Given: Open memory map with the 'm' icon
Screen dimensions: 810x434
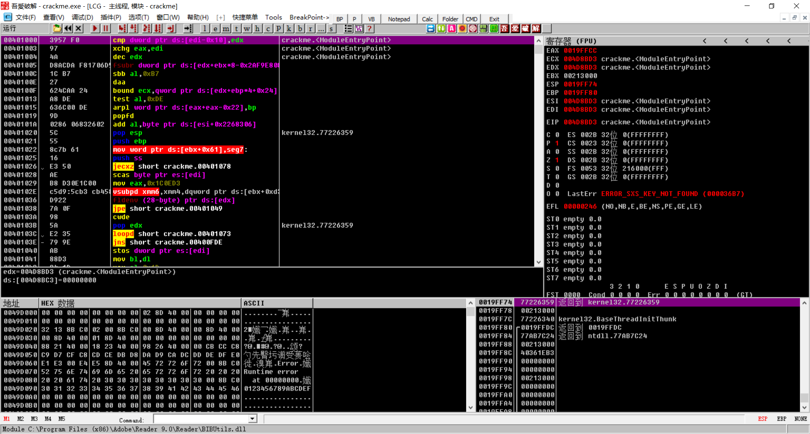Looking at the screenshot, I should pos(226,29).
